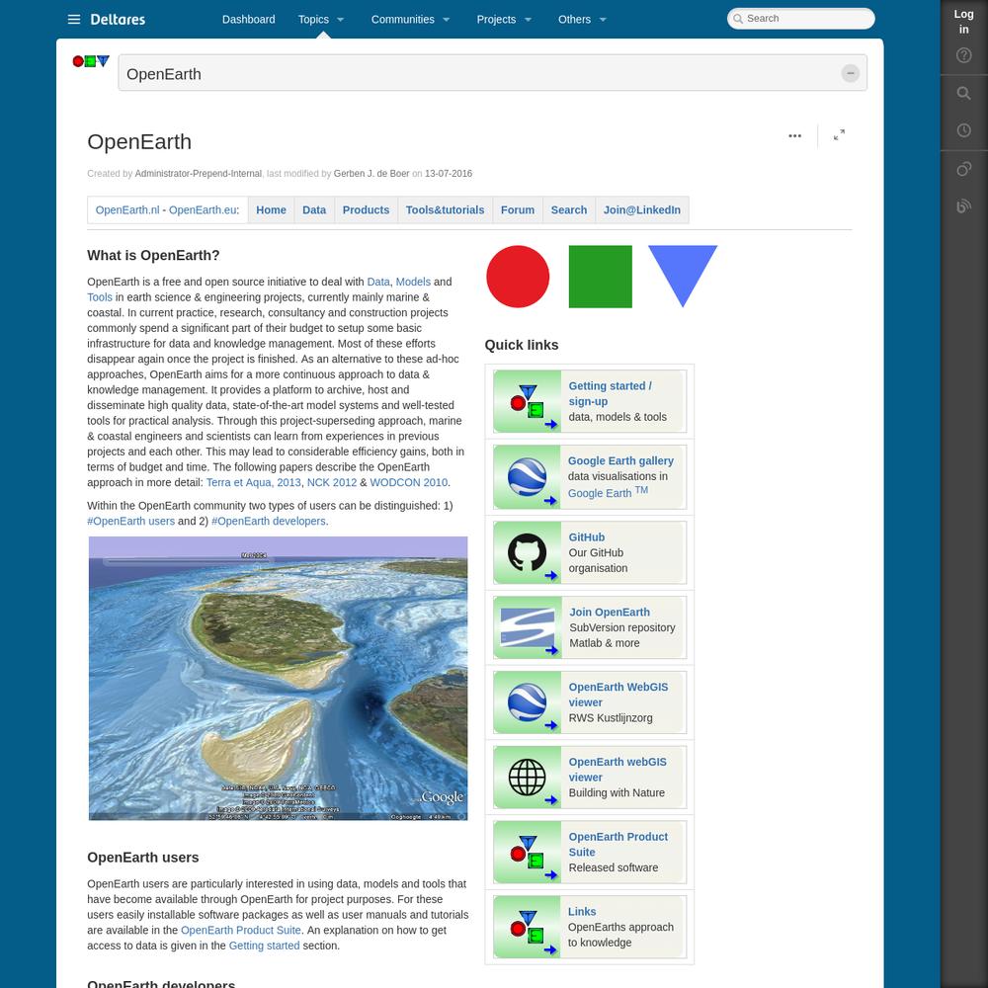
Task: Open the Google Earth gallery link
Action: click(x=620, y=461)
